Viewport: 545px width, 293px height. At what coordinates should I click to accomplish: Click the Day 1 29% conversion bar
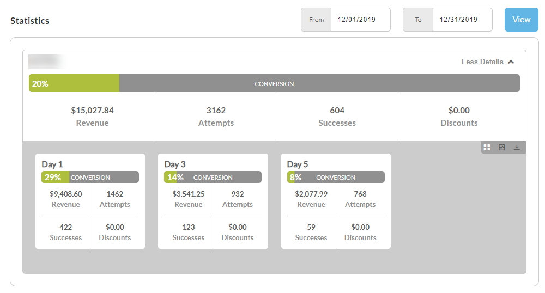(x=90, y=177)
